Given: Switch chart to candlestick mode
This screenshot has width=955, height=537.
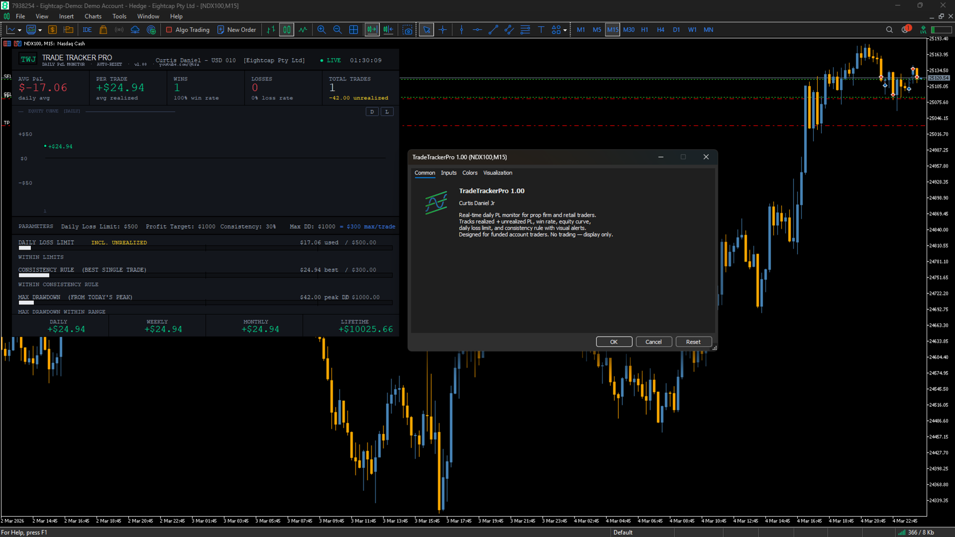Looking at the screenshot, I should click(286, 30).
